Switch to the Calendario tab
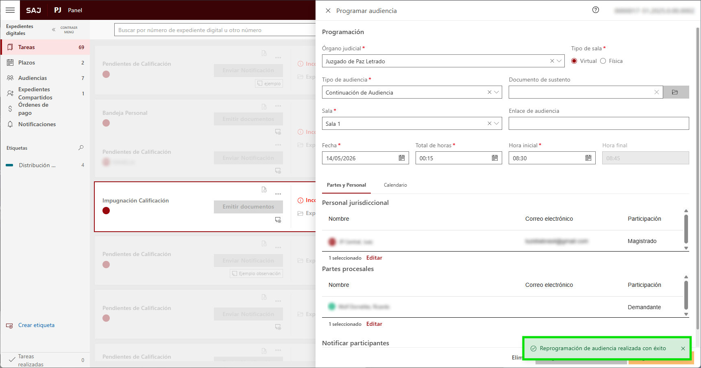Screen dimensions: 701x368 pos(395,185)
